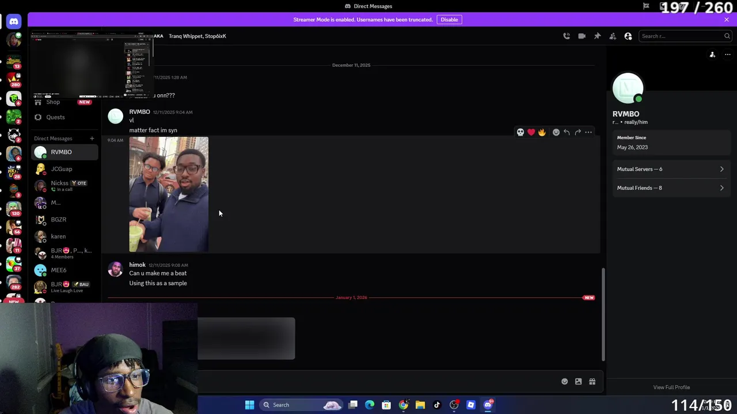Click 'Can u make me a beat' message
This screenshot has height=414, width=737.
coord(158,274)
